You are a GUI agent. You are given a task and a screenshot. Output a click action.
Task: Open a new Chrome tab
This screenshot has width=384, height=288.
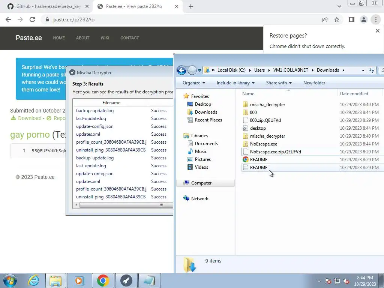click(x=191, y=7)
